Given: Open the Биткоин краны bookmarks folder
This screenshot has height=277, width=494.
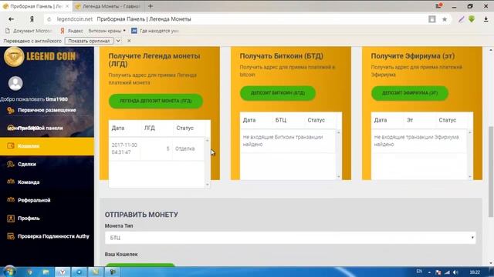Looking at the screenshot, I should click(x=107, y=31).
